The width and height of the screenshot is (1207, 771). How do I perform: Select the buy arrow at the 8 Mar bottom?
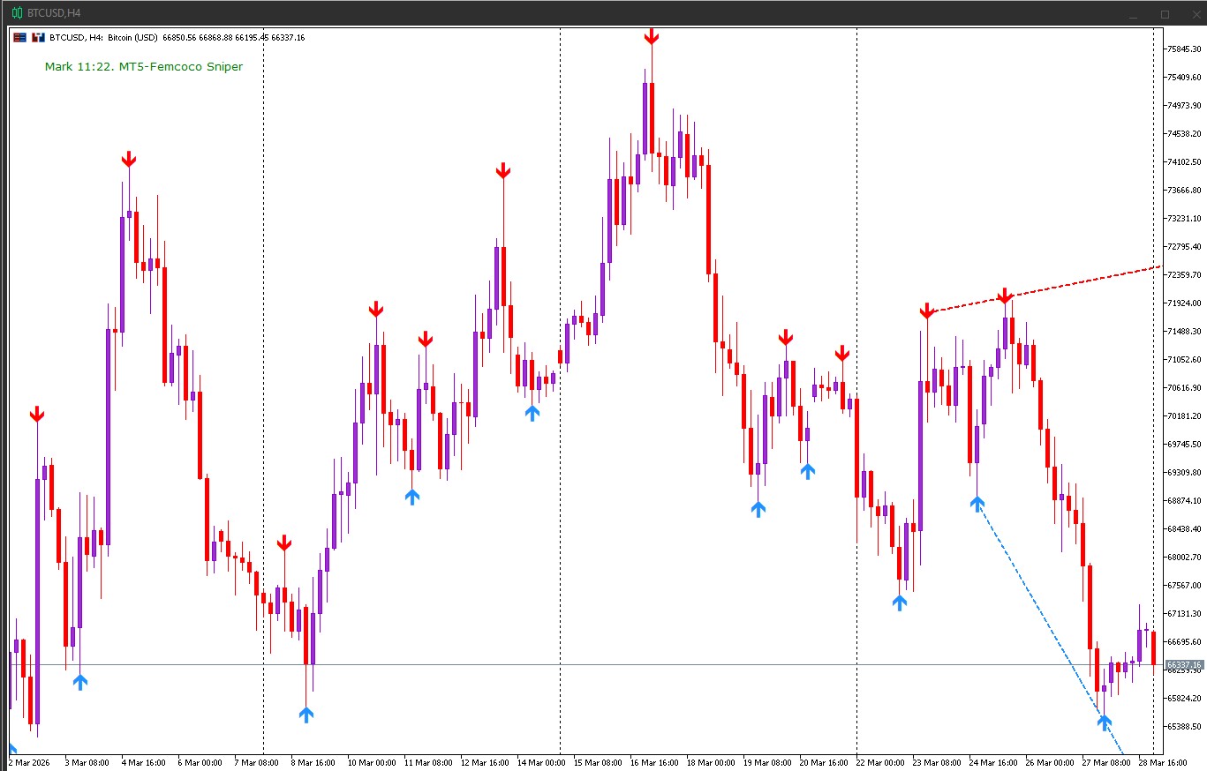(306, 715)
